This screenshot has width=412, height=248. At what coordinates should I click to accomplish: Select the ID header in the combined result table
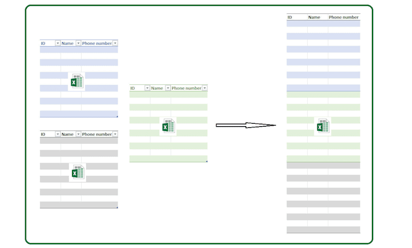click(290, 18)
